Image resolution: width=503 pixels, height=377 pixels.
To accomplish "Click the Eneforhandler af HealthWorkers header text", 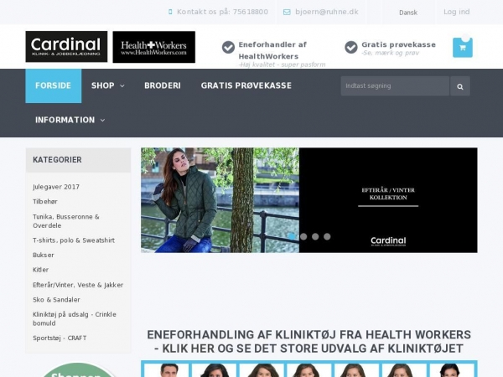I will (x=272, y=50).
